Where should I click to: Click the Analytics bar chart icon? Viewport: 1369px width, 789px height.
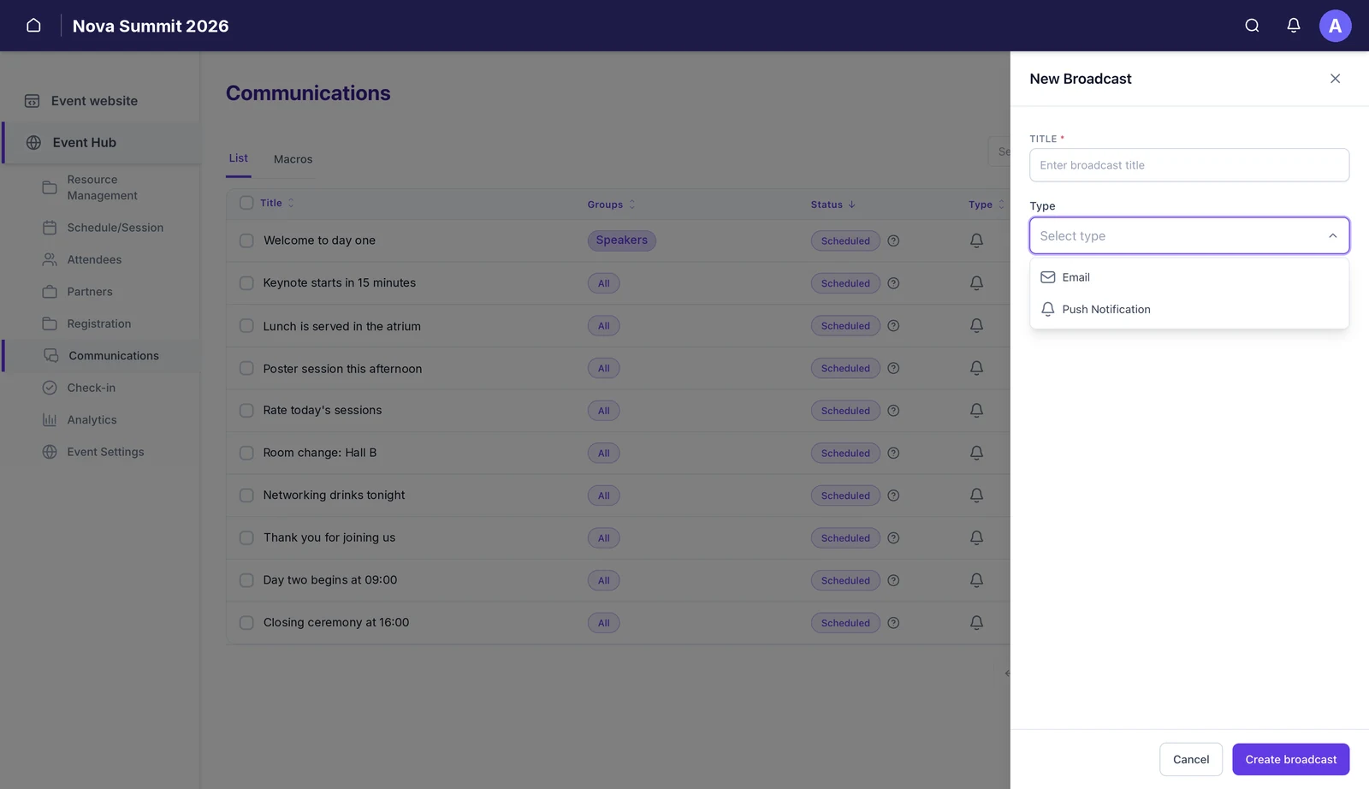(50, 420)
